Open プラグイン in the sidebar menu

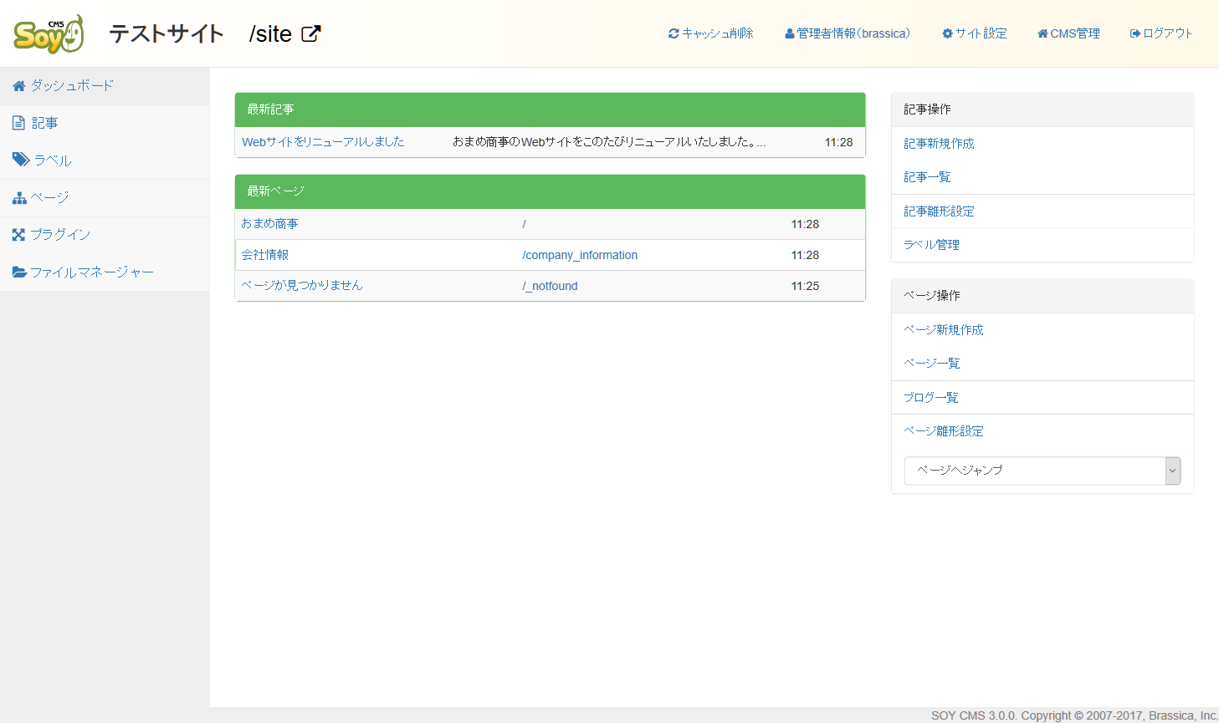[105, 235]
